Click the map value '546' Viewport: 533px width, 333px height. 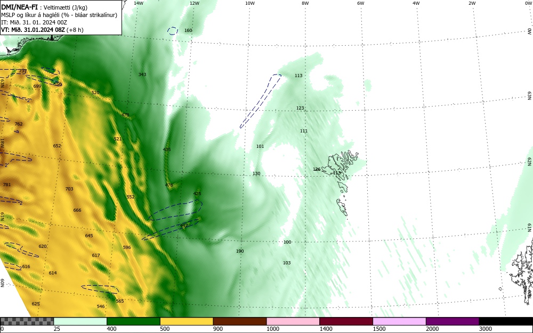coord(101,306)
